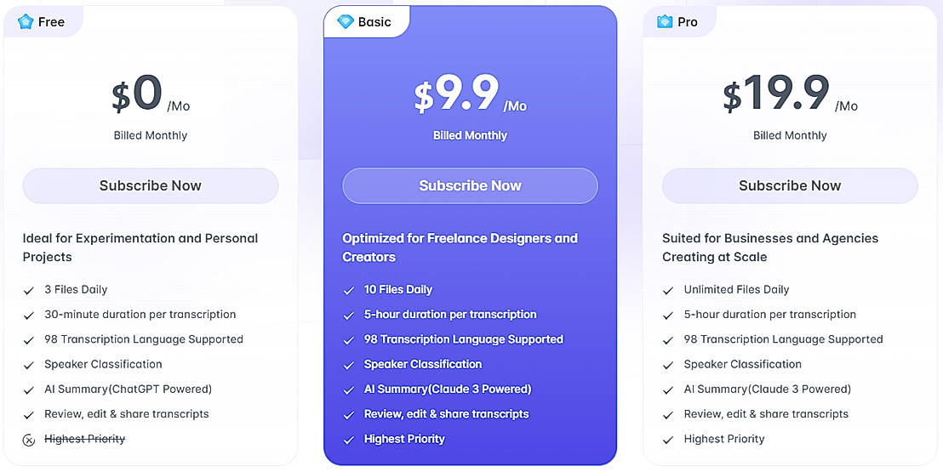Click checkmark next to AI Summary(ChatGPT Powered)

pyautogui.click(x=29, y=390)
